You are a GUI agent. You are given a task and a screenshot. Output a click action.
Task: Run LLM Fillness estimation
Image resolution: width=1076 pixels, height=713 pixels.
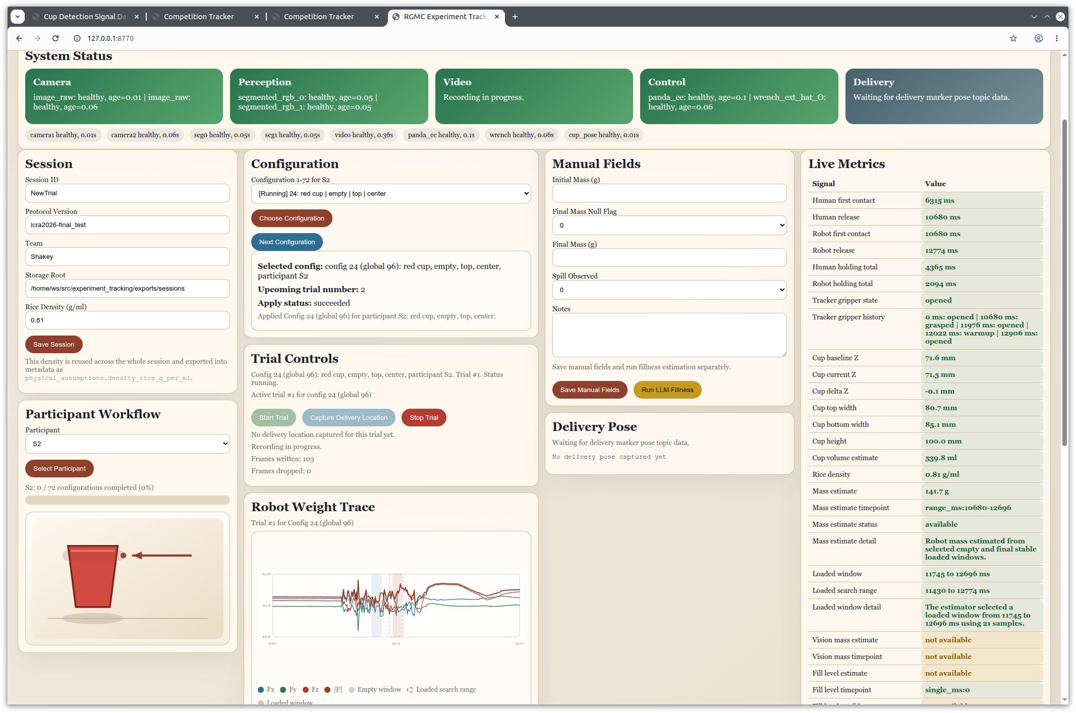click(x=667, y=390)
